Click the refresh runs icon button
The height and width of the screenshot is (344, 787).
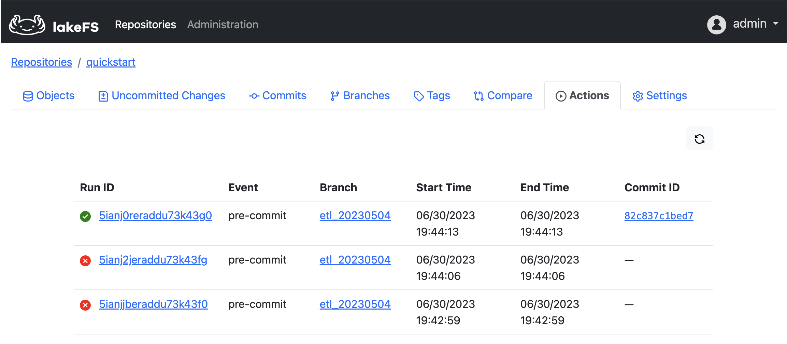699,139
